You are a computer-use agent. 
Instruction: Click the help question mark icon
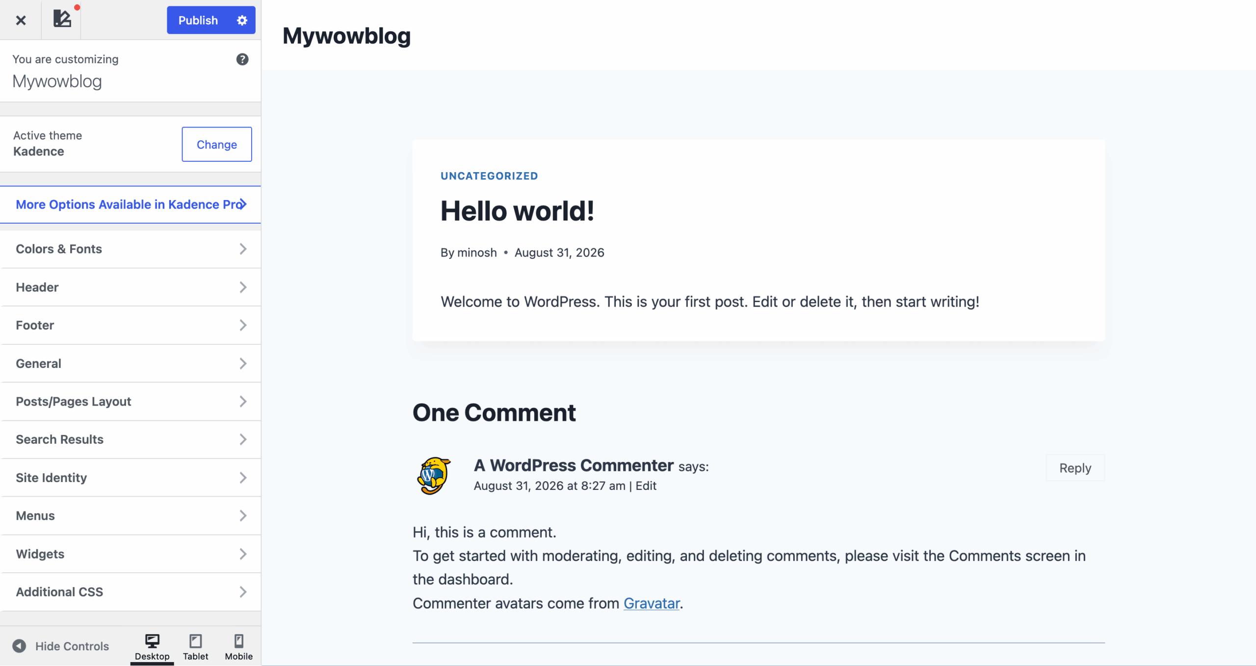242,59
